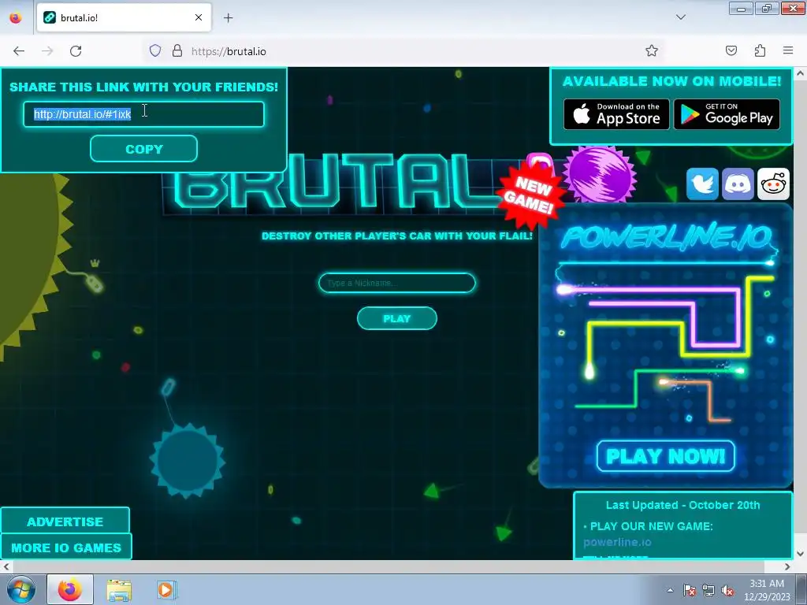
Task: Reload the brutal.io page
Action: click(x=76, y=51)
